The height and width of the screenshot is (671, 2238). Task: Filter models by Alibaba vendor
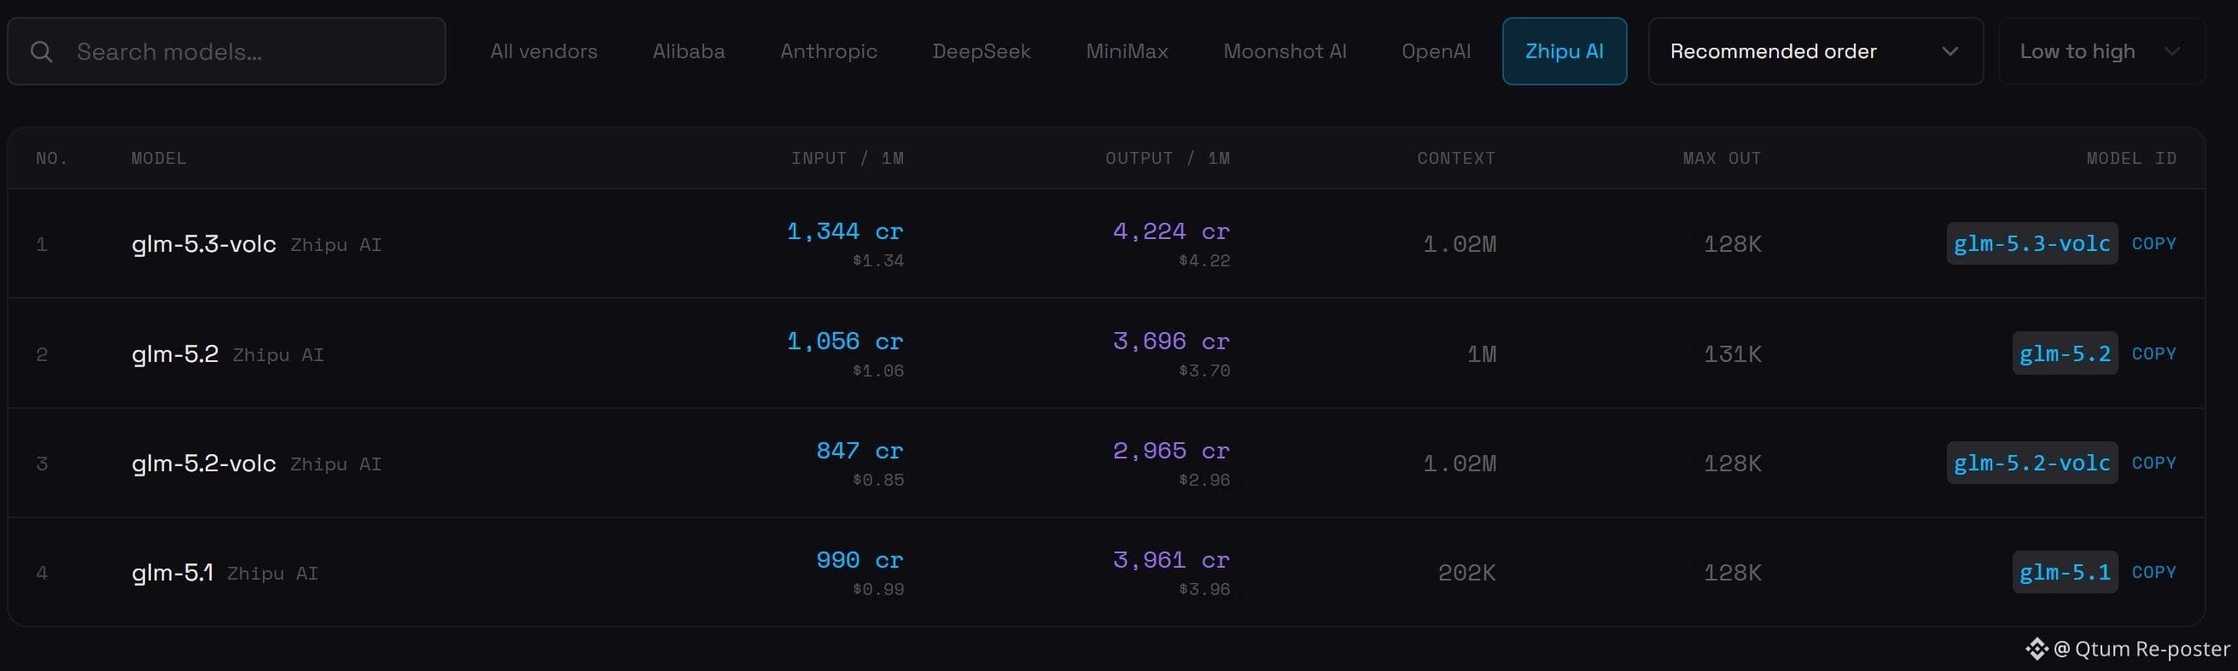689,51
